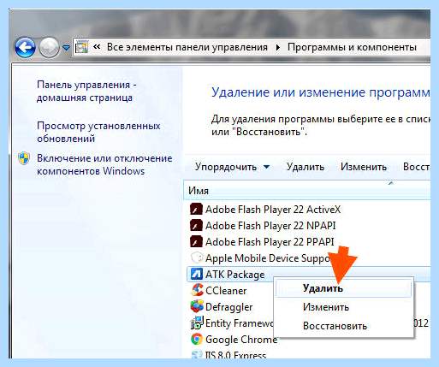Click the ATK Package icon
439x367 pixels.
point(196,274)
